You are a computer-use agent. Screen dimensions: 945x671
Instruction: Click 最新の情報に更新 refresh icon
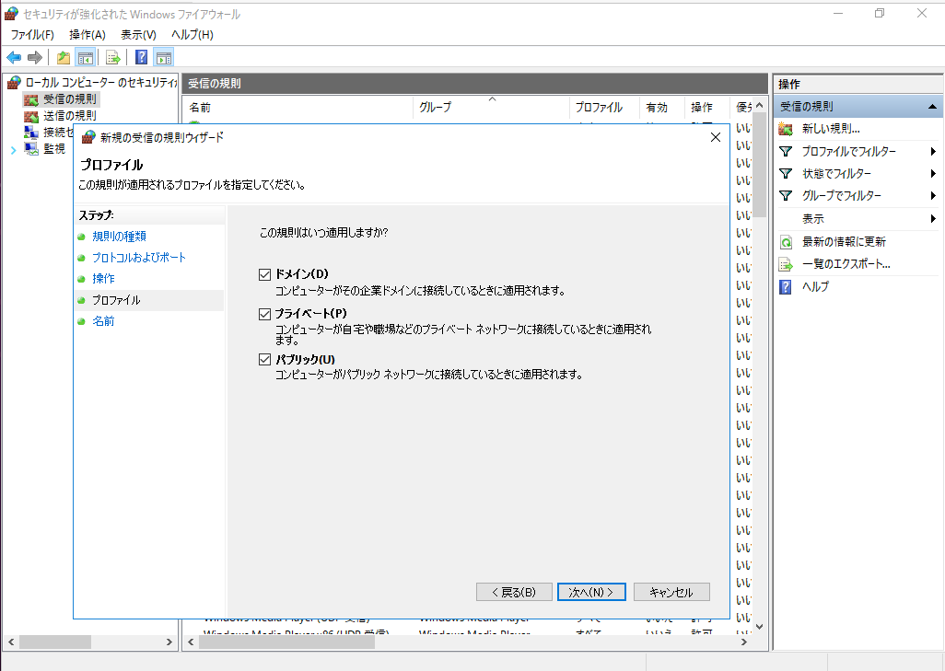786,242
